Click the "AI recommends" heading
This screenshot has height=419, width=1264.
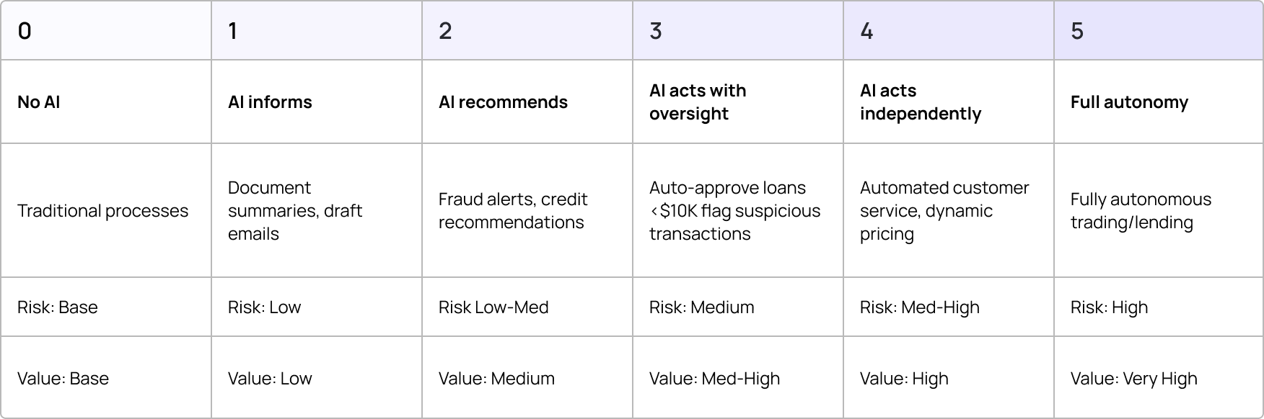coord(503,102)
